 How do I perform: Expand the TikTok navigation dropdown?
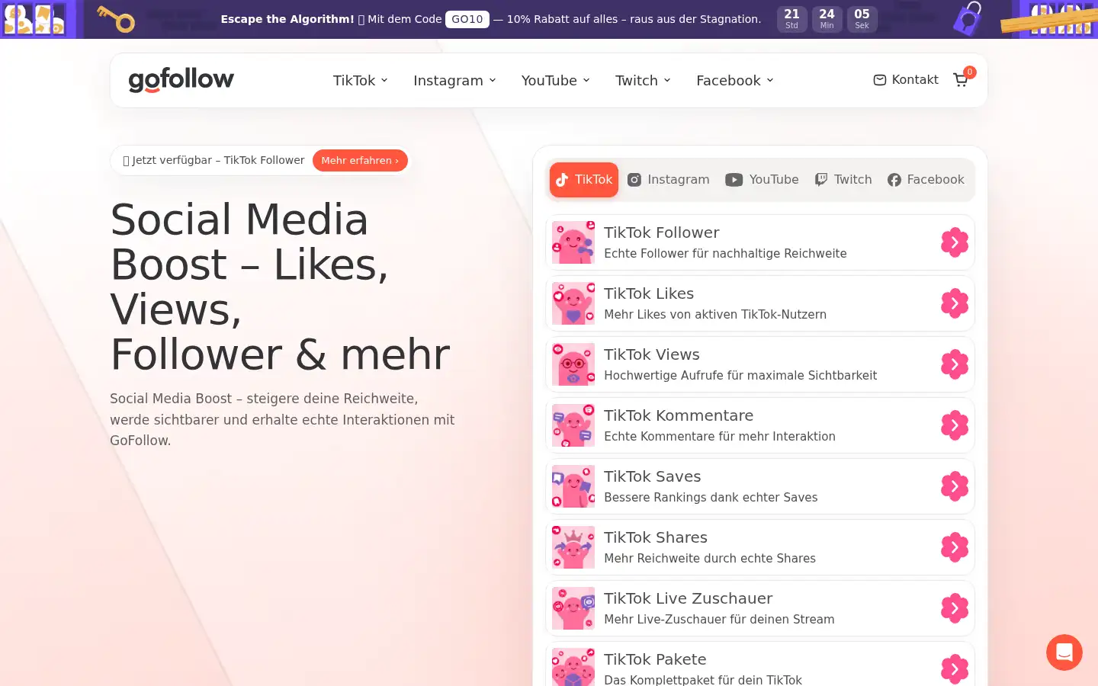click(x=361, y=80)
